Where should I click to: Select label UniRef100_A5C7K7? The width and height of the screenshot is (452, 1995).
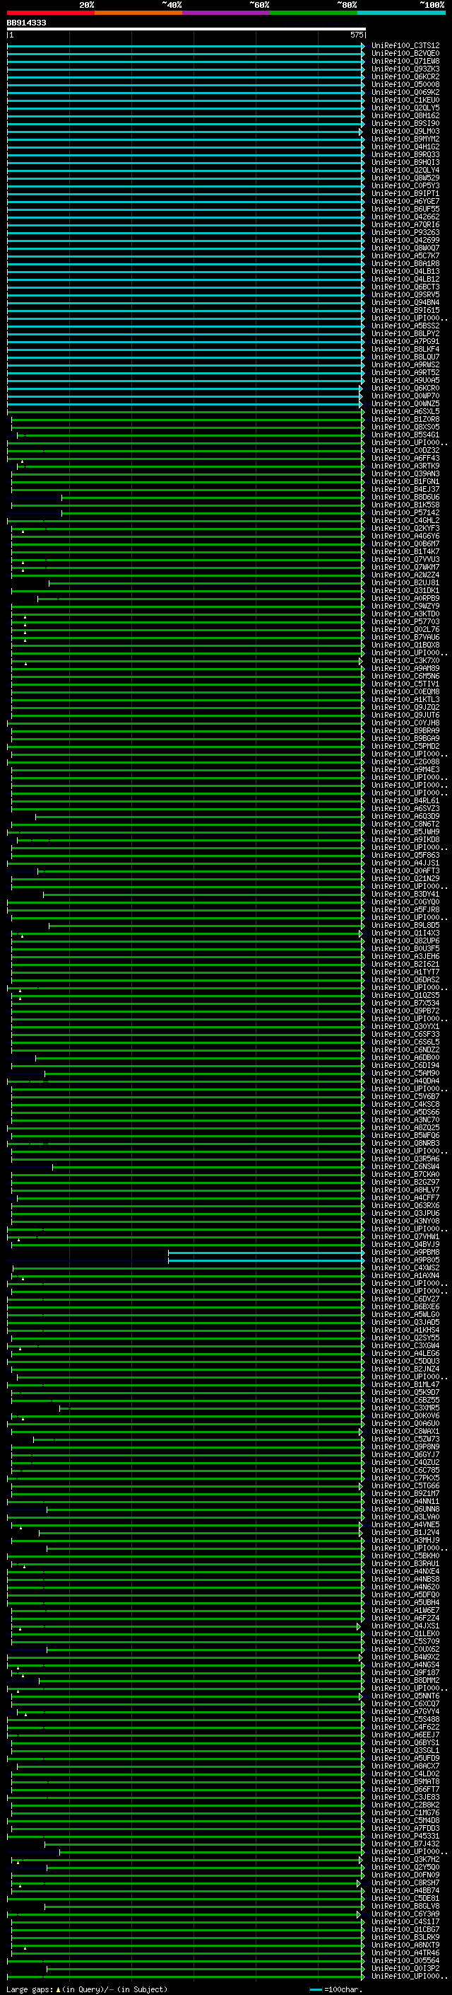pyautogui.click(x=405, y=255)
